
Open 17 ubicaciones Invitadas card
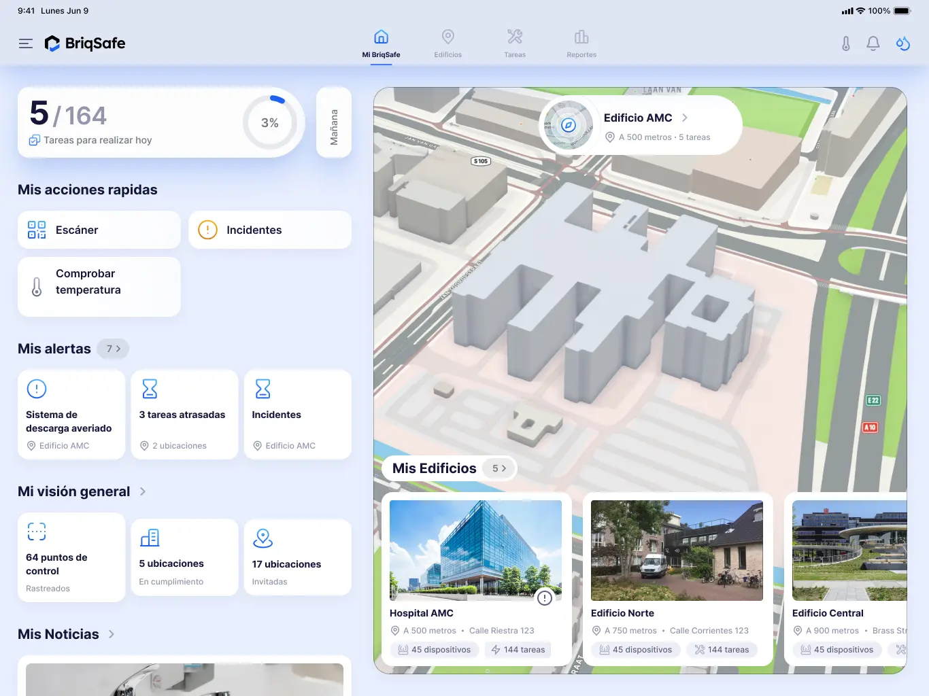tap(298, 557)
